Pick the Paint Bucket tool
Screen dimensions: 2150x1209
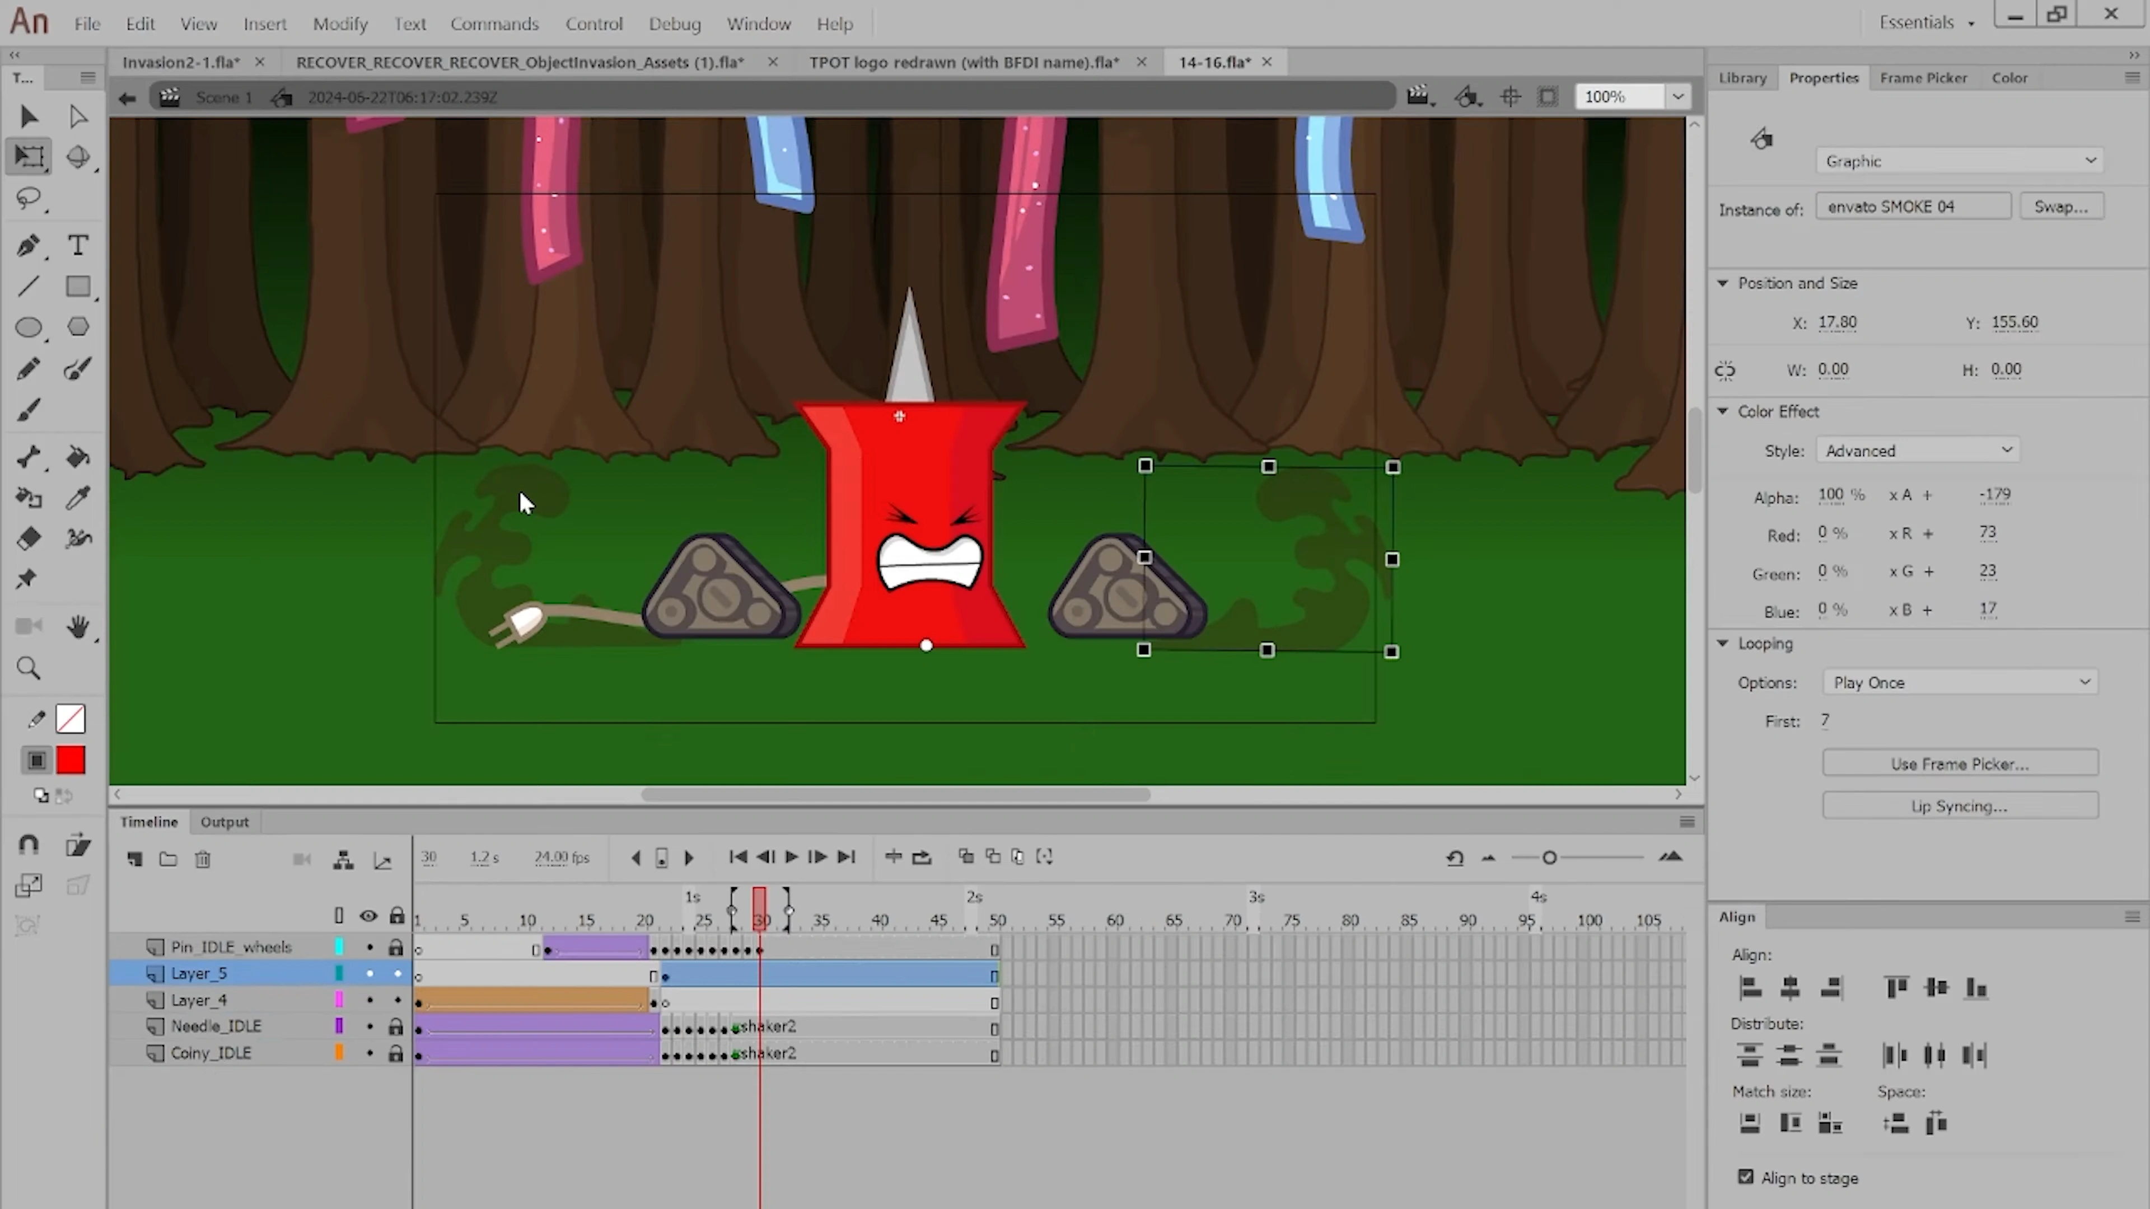(78, 457)
